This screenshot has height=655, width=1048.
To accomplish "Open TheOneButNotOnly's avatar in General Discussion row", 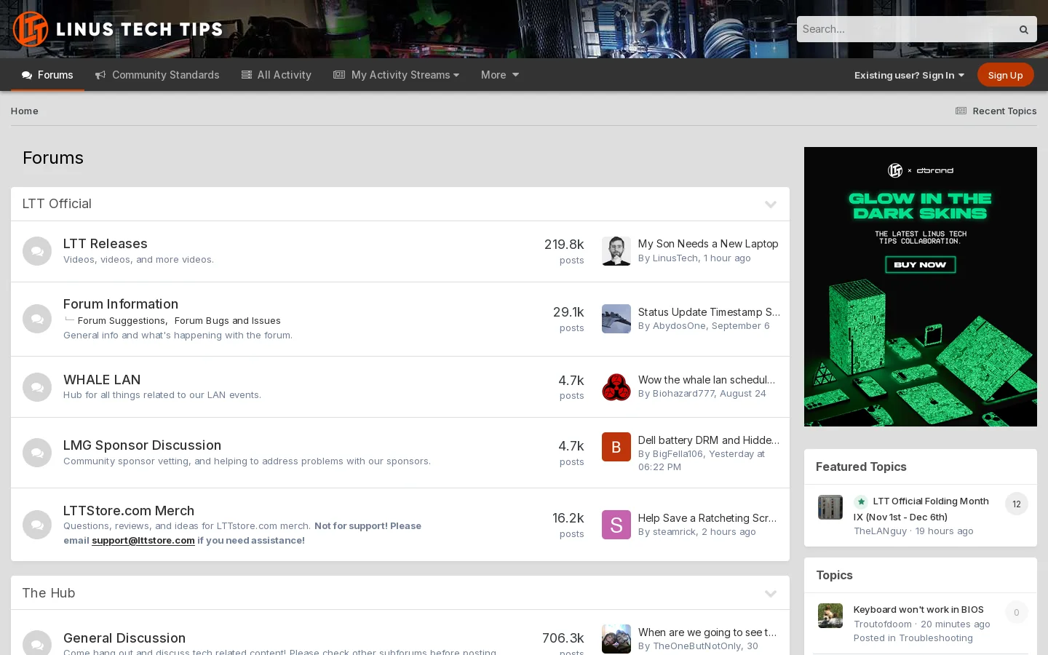I will (616, 639).
